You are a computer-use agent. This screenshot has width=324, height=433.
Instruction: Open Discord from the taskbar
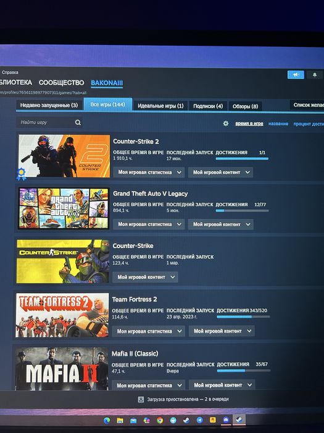pos(226,420)
